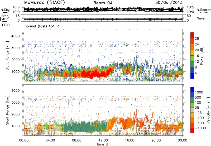This screenshot has height=146, width=211.
Task: Click the 'CPID' label
Action: point(6,25)
